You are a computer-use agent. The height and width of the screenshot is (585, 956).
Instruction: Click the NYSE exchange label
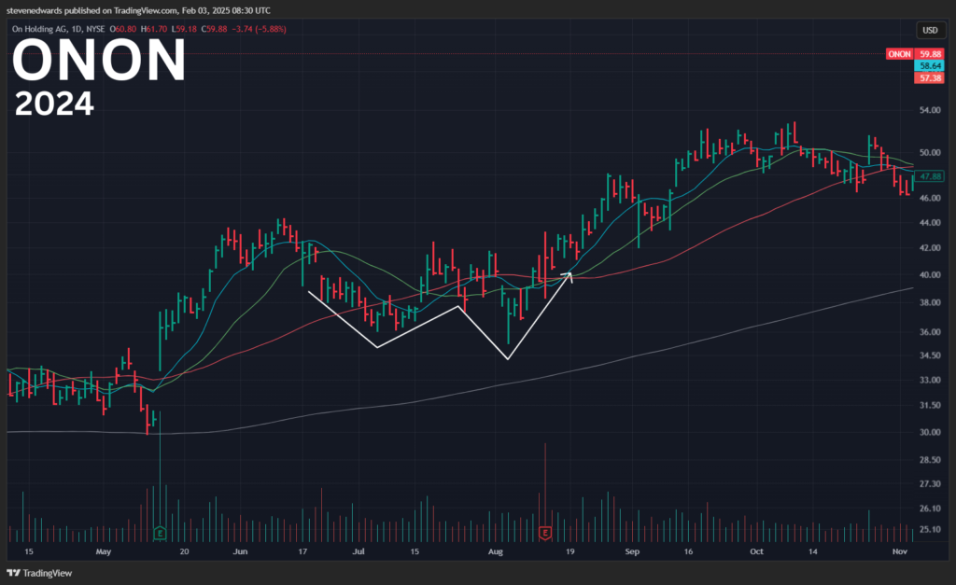[95, 29]
